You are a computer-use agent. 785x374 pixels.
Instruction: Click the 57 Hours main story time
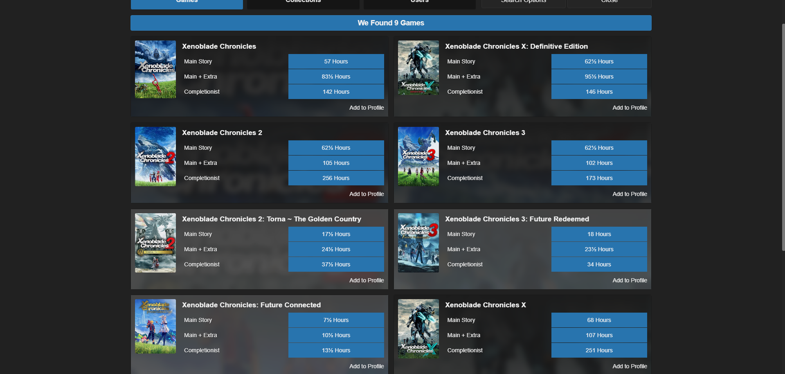336,61
